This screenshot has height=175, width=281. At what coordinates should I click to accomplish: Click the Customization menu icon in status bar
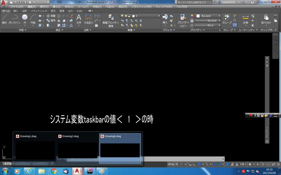[278, 164]
